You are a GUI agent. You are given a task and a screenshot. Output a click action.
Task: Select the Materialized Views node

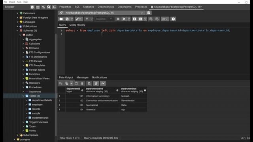(39, 78)
